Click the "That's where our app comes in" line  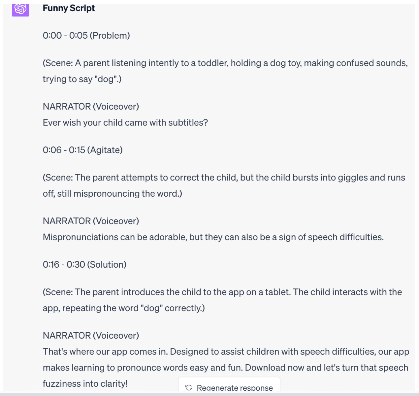pyautogui.click(x=226, y=352)
